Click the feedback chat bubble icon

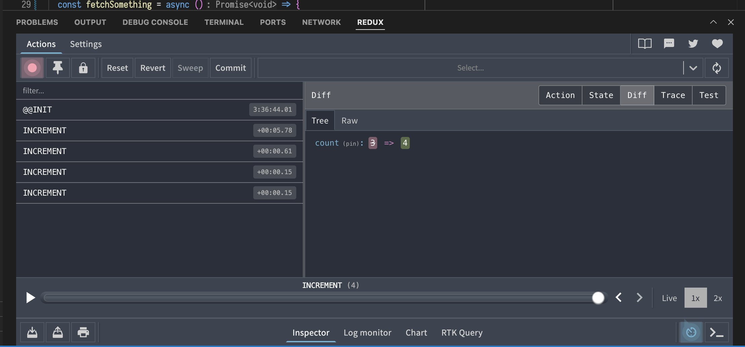coord(669,44)
